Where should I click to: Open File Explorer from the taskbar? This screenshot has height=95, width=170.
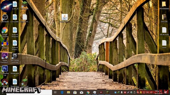click(69, 92)
